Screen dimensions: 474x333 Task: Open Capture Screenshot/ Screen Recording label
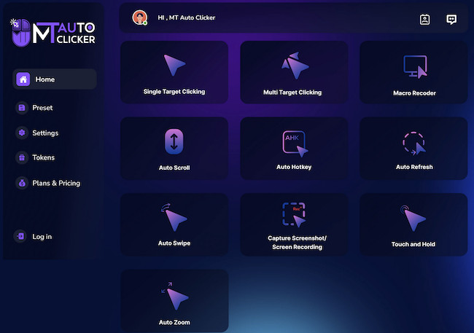[297, 243]
